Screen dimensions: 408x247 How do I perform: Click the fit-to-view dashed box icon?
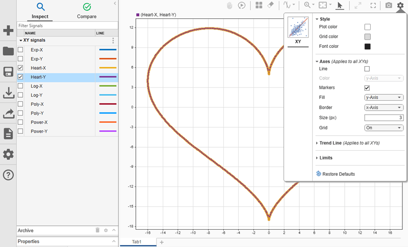pos(323,5)
